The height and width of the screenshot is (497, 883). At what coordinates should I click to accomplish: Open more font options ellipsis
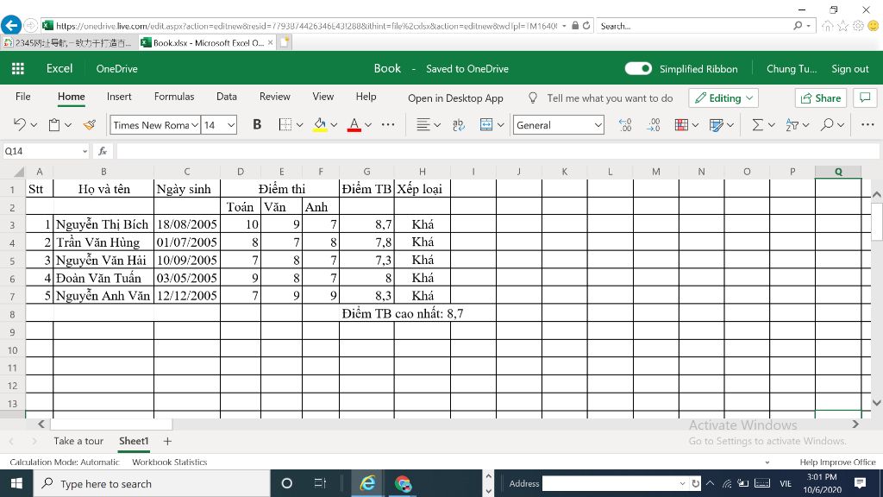tap(388, 124)
